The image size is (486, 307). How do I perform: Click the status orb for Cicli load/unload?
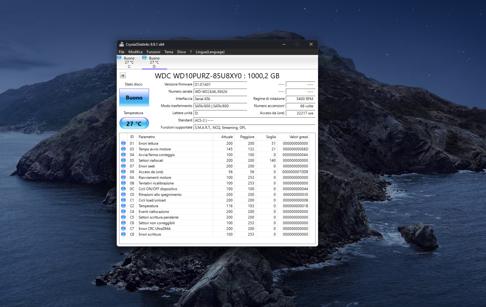[x=123, y=200]
